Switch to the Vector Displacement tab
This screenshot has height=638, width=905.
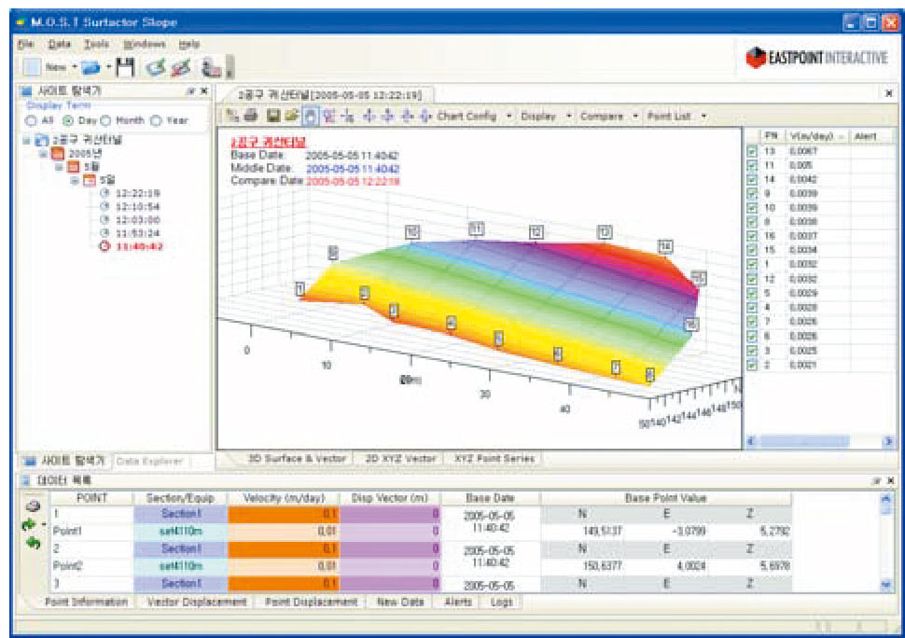(196, 603)
